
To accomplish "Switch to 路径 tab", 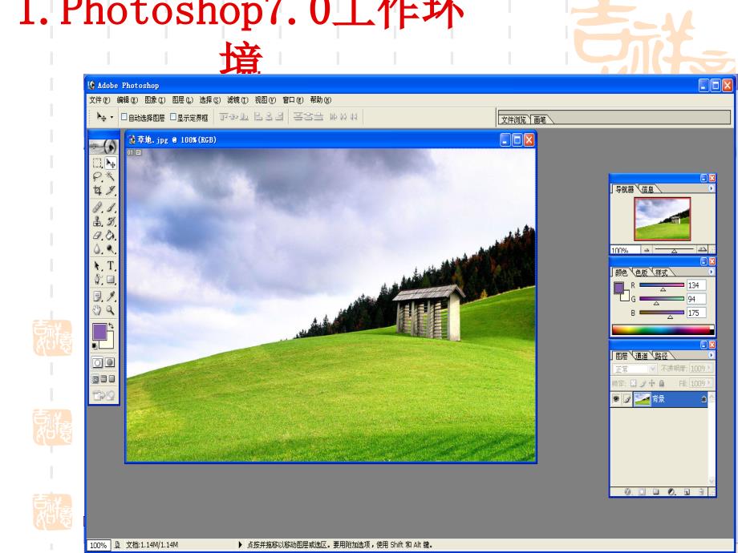I will coord(661,356).
